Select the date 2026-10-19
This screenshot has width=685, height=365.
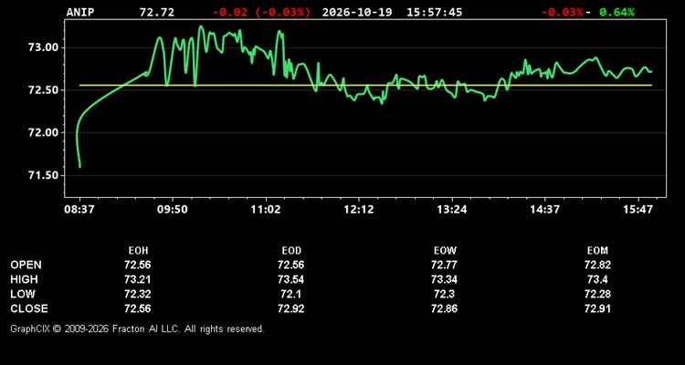(358, 12)
